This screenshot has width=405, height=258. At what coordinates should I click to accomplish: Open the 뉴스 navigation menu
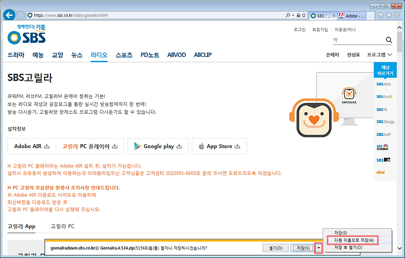76,55
